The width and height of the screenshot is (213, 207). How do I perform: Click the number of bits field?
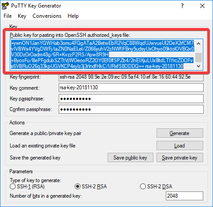[x=185, y=196]
